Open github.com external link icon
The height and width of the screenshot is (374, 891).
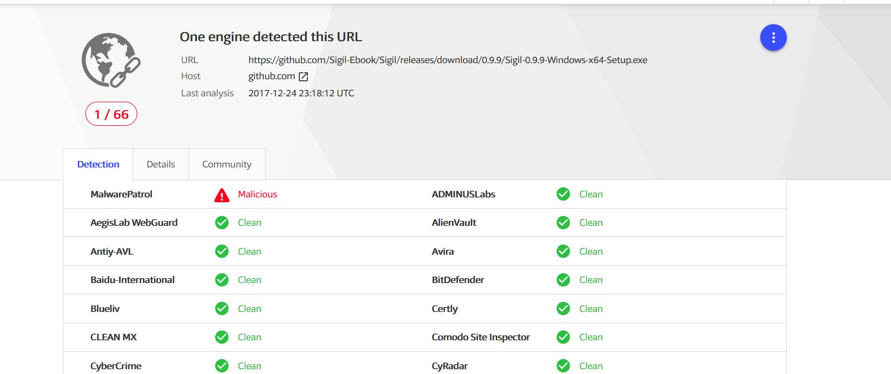tap(303, 77)
